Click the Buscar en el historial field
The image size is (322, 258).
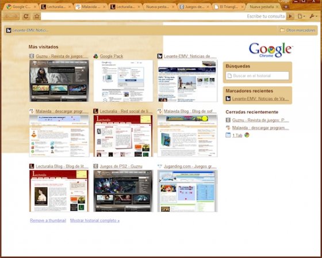[257, 76]
